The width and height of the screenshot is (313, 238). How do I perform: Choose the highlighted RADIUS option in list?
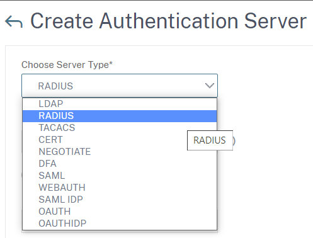[x=120, y=116]
